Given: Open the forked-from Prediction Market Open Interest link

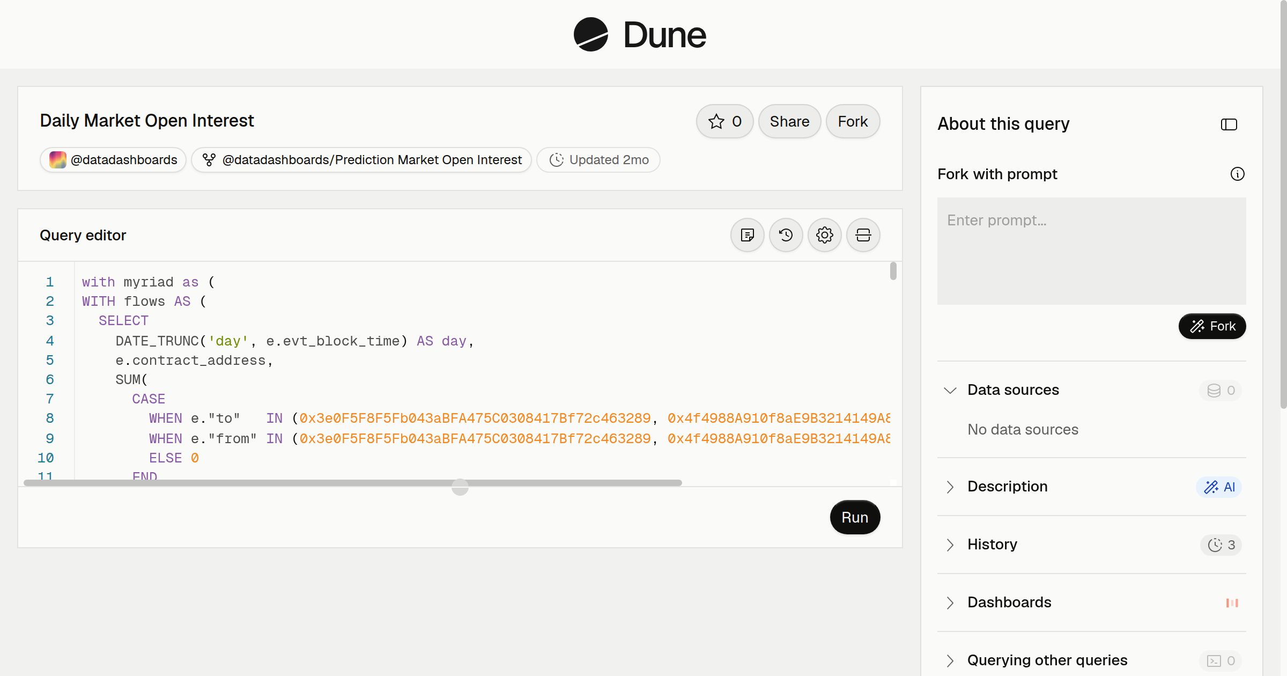Looking at the screenshot, I should (x=361, y=160).
